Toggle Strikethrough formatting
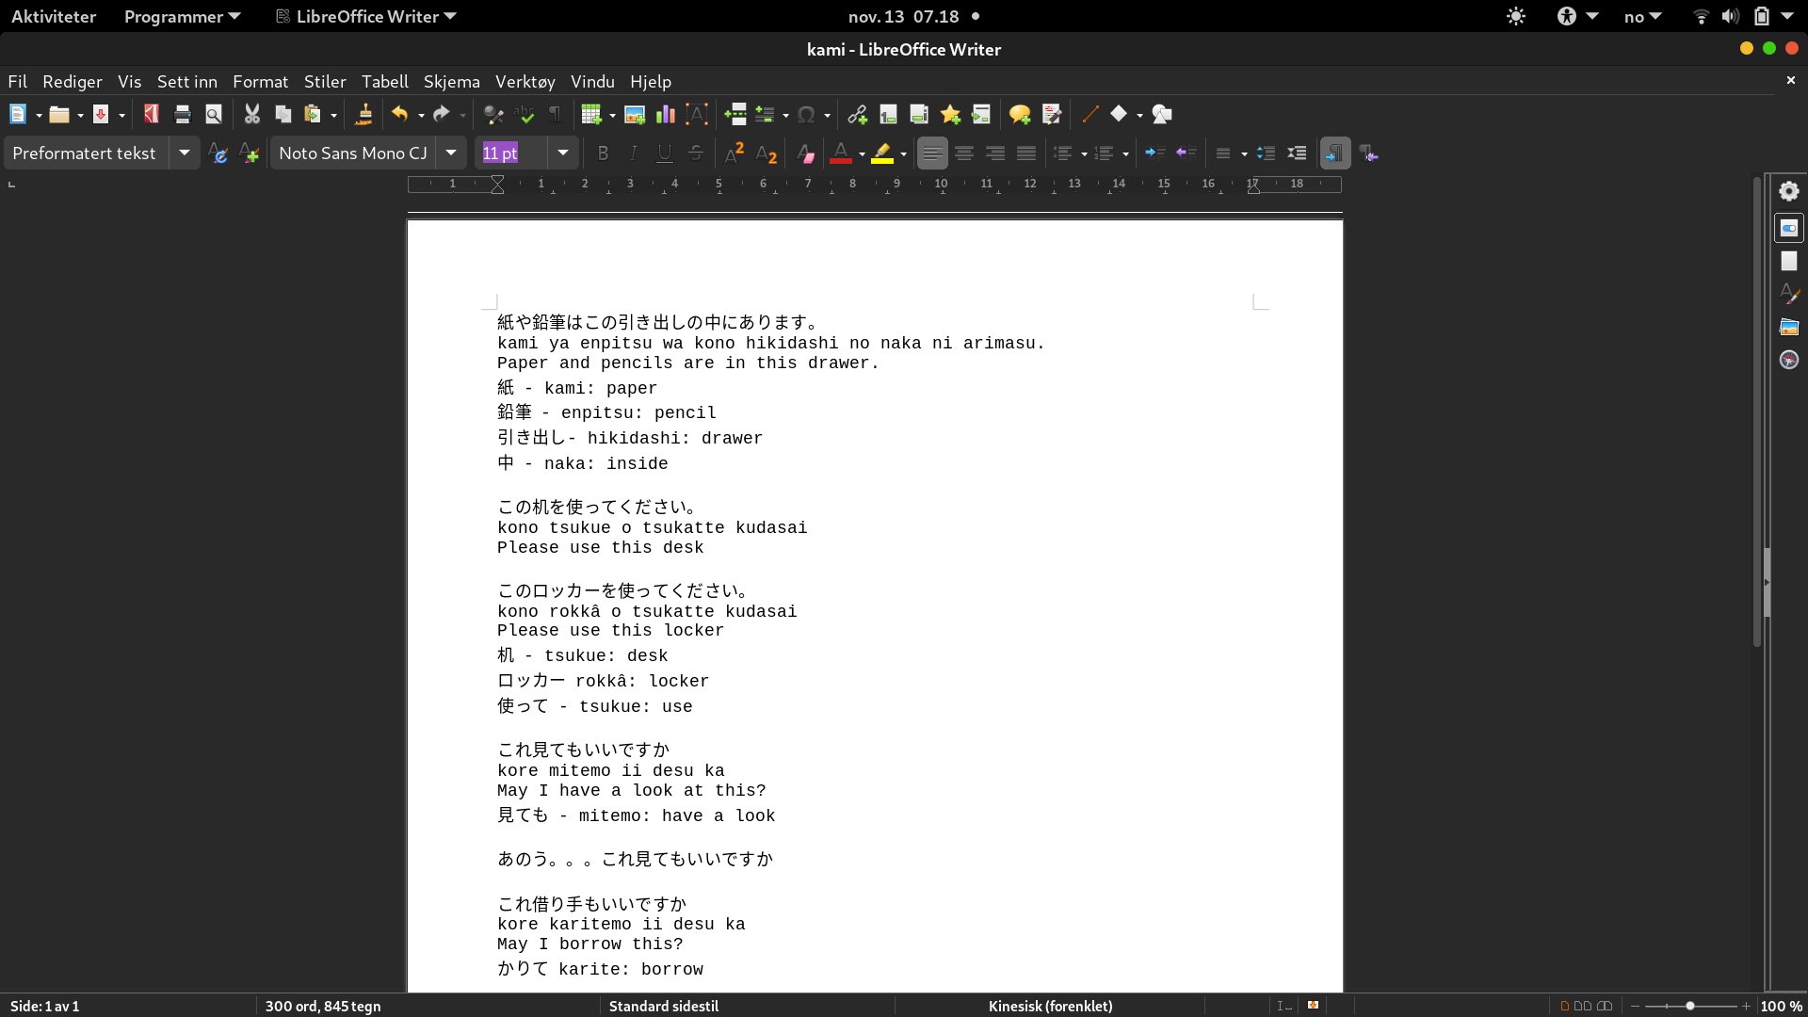This screenshot has height=1017, width=1808. pyautogui.click(x=696, y=153)
